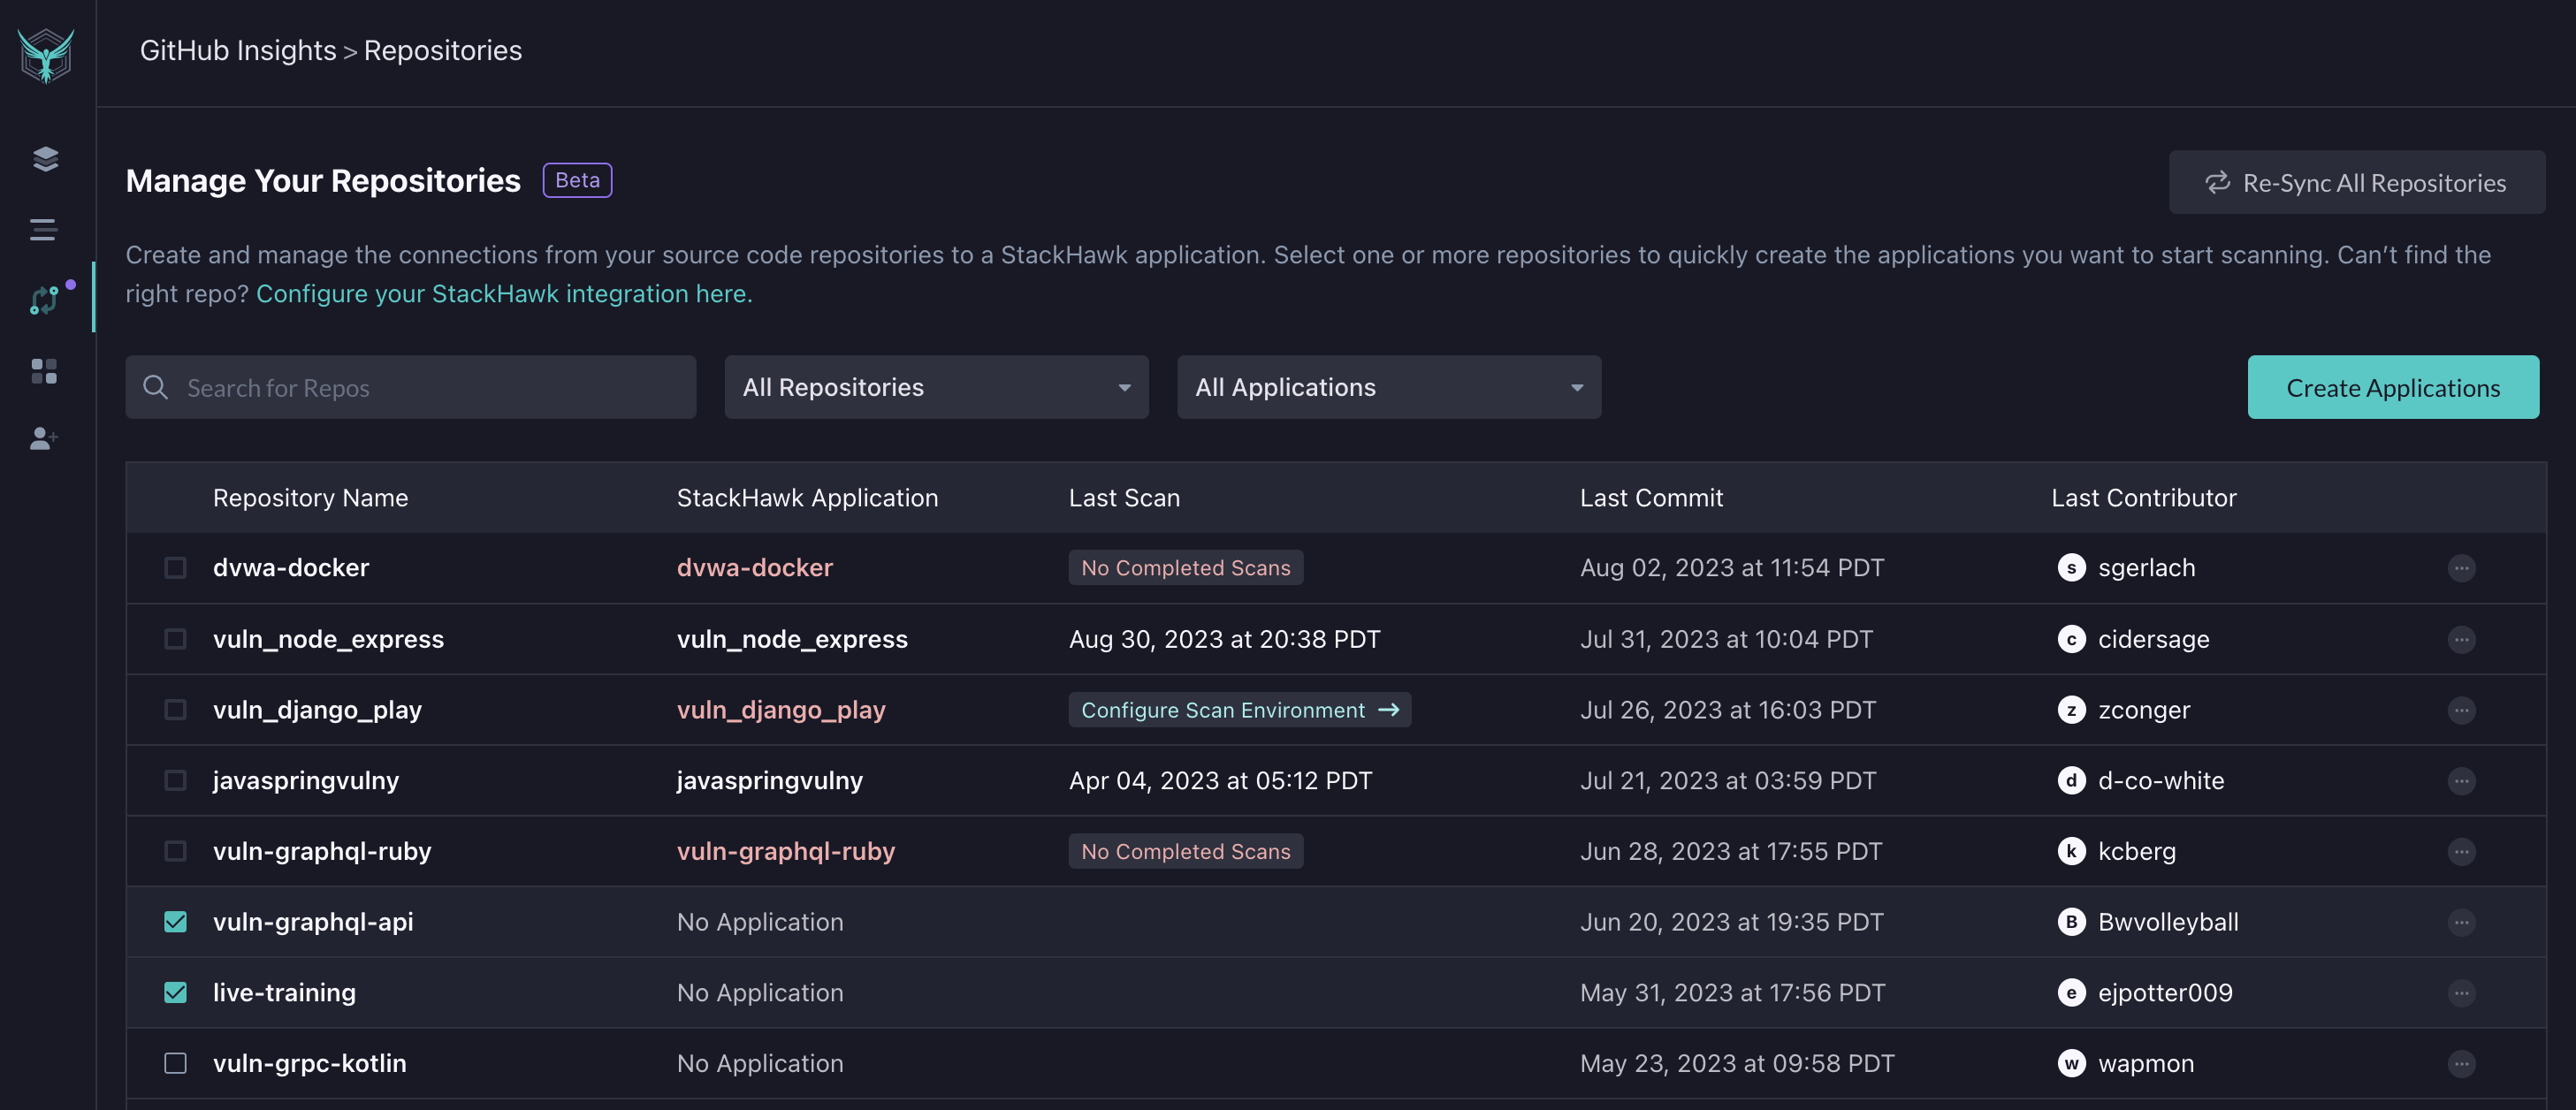
Task: Open the vuln-graphql-ruby StackHawk application link
Action: (786, 851)
